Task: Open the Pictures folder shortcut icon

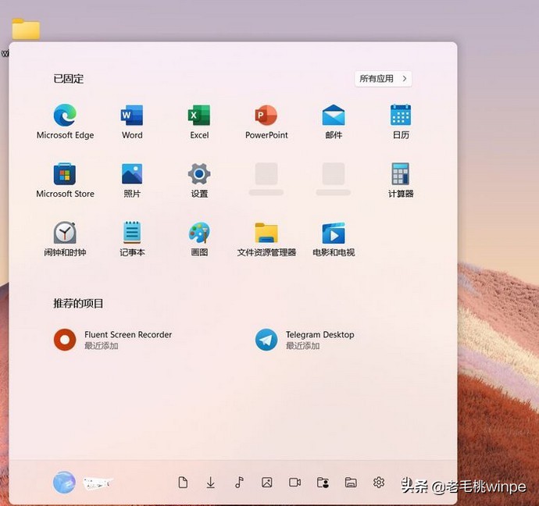Action: click(x=267, y=483)
